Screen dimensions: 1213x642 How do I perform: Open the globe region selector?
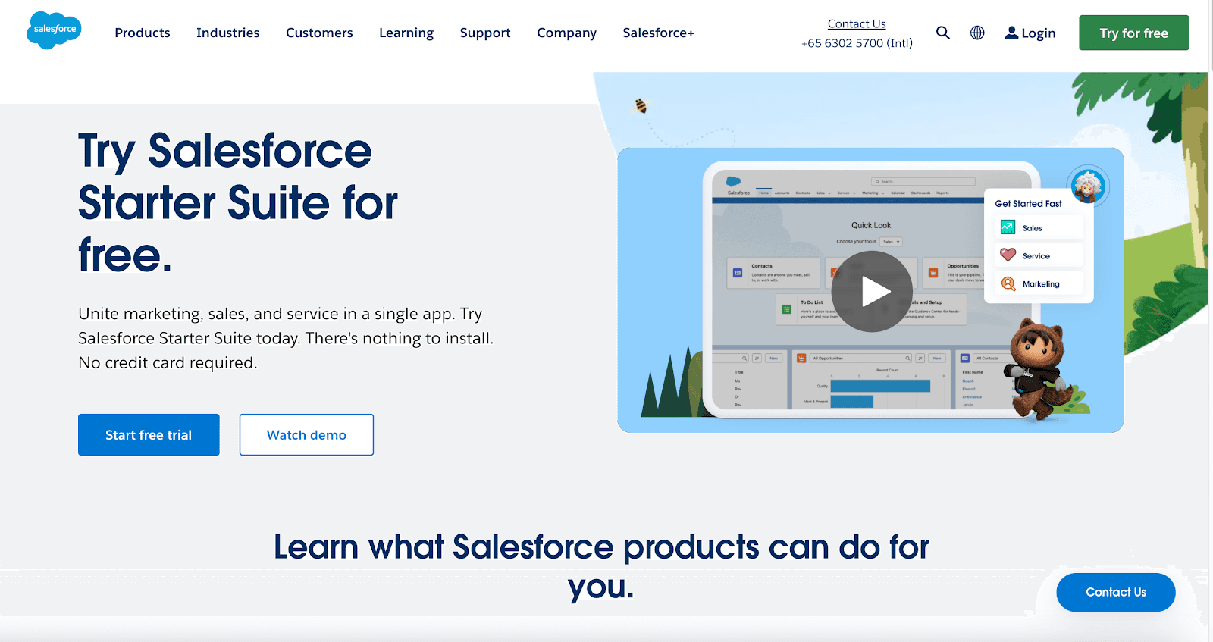[977, 33]
